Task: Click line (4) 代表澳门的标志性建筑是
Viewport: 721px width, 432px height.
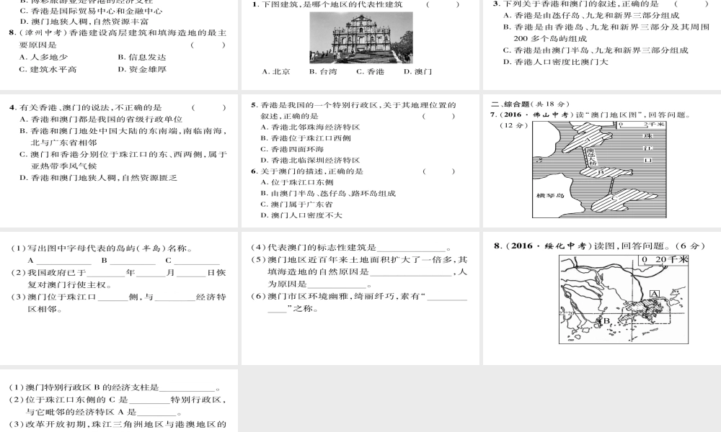Action: [x=352, y=248]
